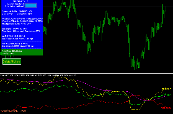The height and width of the screenshot is (114, 173).
Task: Click the red 'GBPAUD' line label
Action: pyautogui.click(x=166, y=108)
